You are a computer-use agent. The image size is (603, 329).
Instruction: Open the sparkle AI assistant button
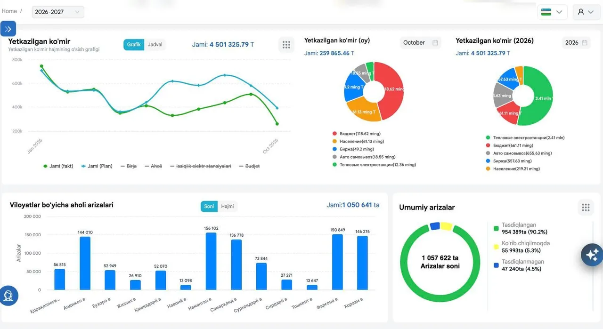[x=592, y=255]
